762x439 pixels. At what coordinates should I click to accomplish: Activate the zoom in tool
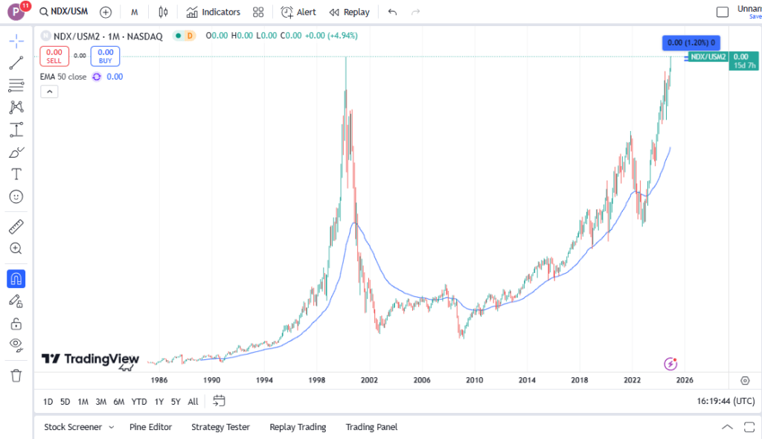(x=16, y=249)
